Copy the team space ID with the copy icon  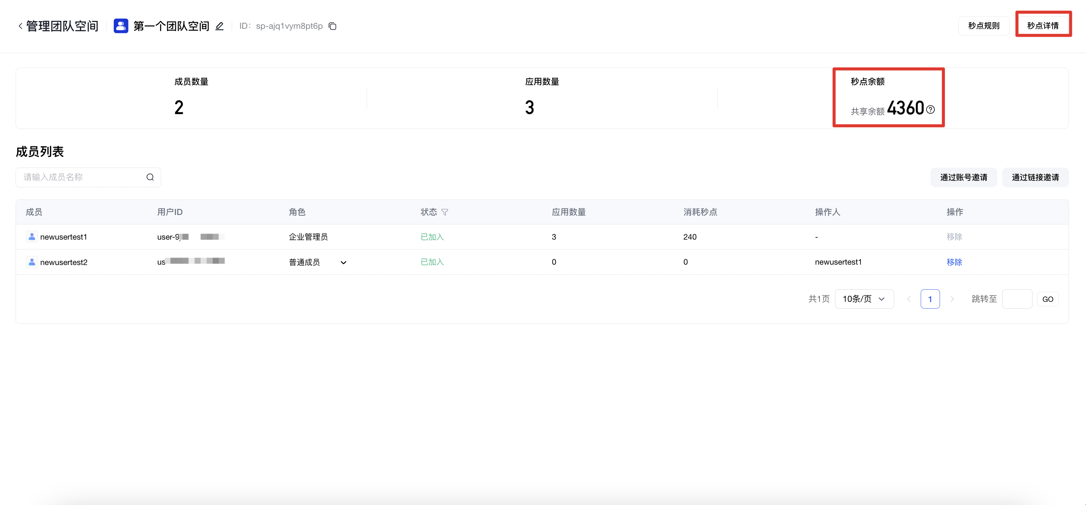coord(333,26)
